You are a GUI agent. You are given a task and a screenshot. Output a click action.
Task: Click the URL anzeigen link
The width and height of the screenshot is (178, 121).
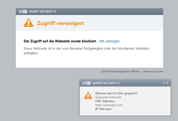(109, 41)
